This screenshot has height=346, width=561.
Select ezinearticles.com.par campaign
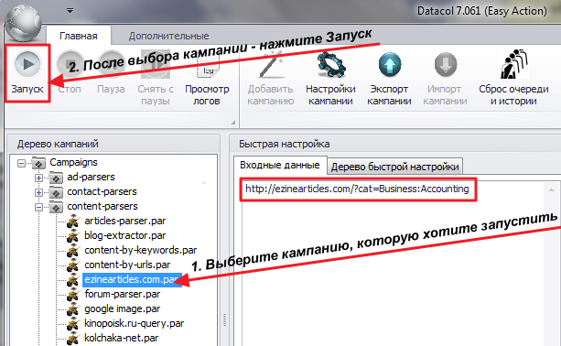point(132,279)
